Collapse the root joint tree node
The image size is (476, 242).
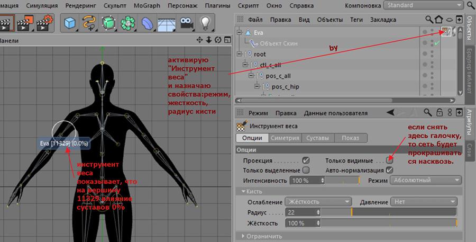pos(240,54)
